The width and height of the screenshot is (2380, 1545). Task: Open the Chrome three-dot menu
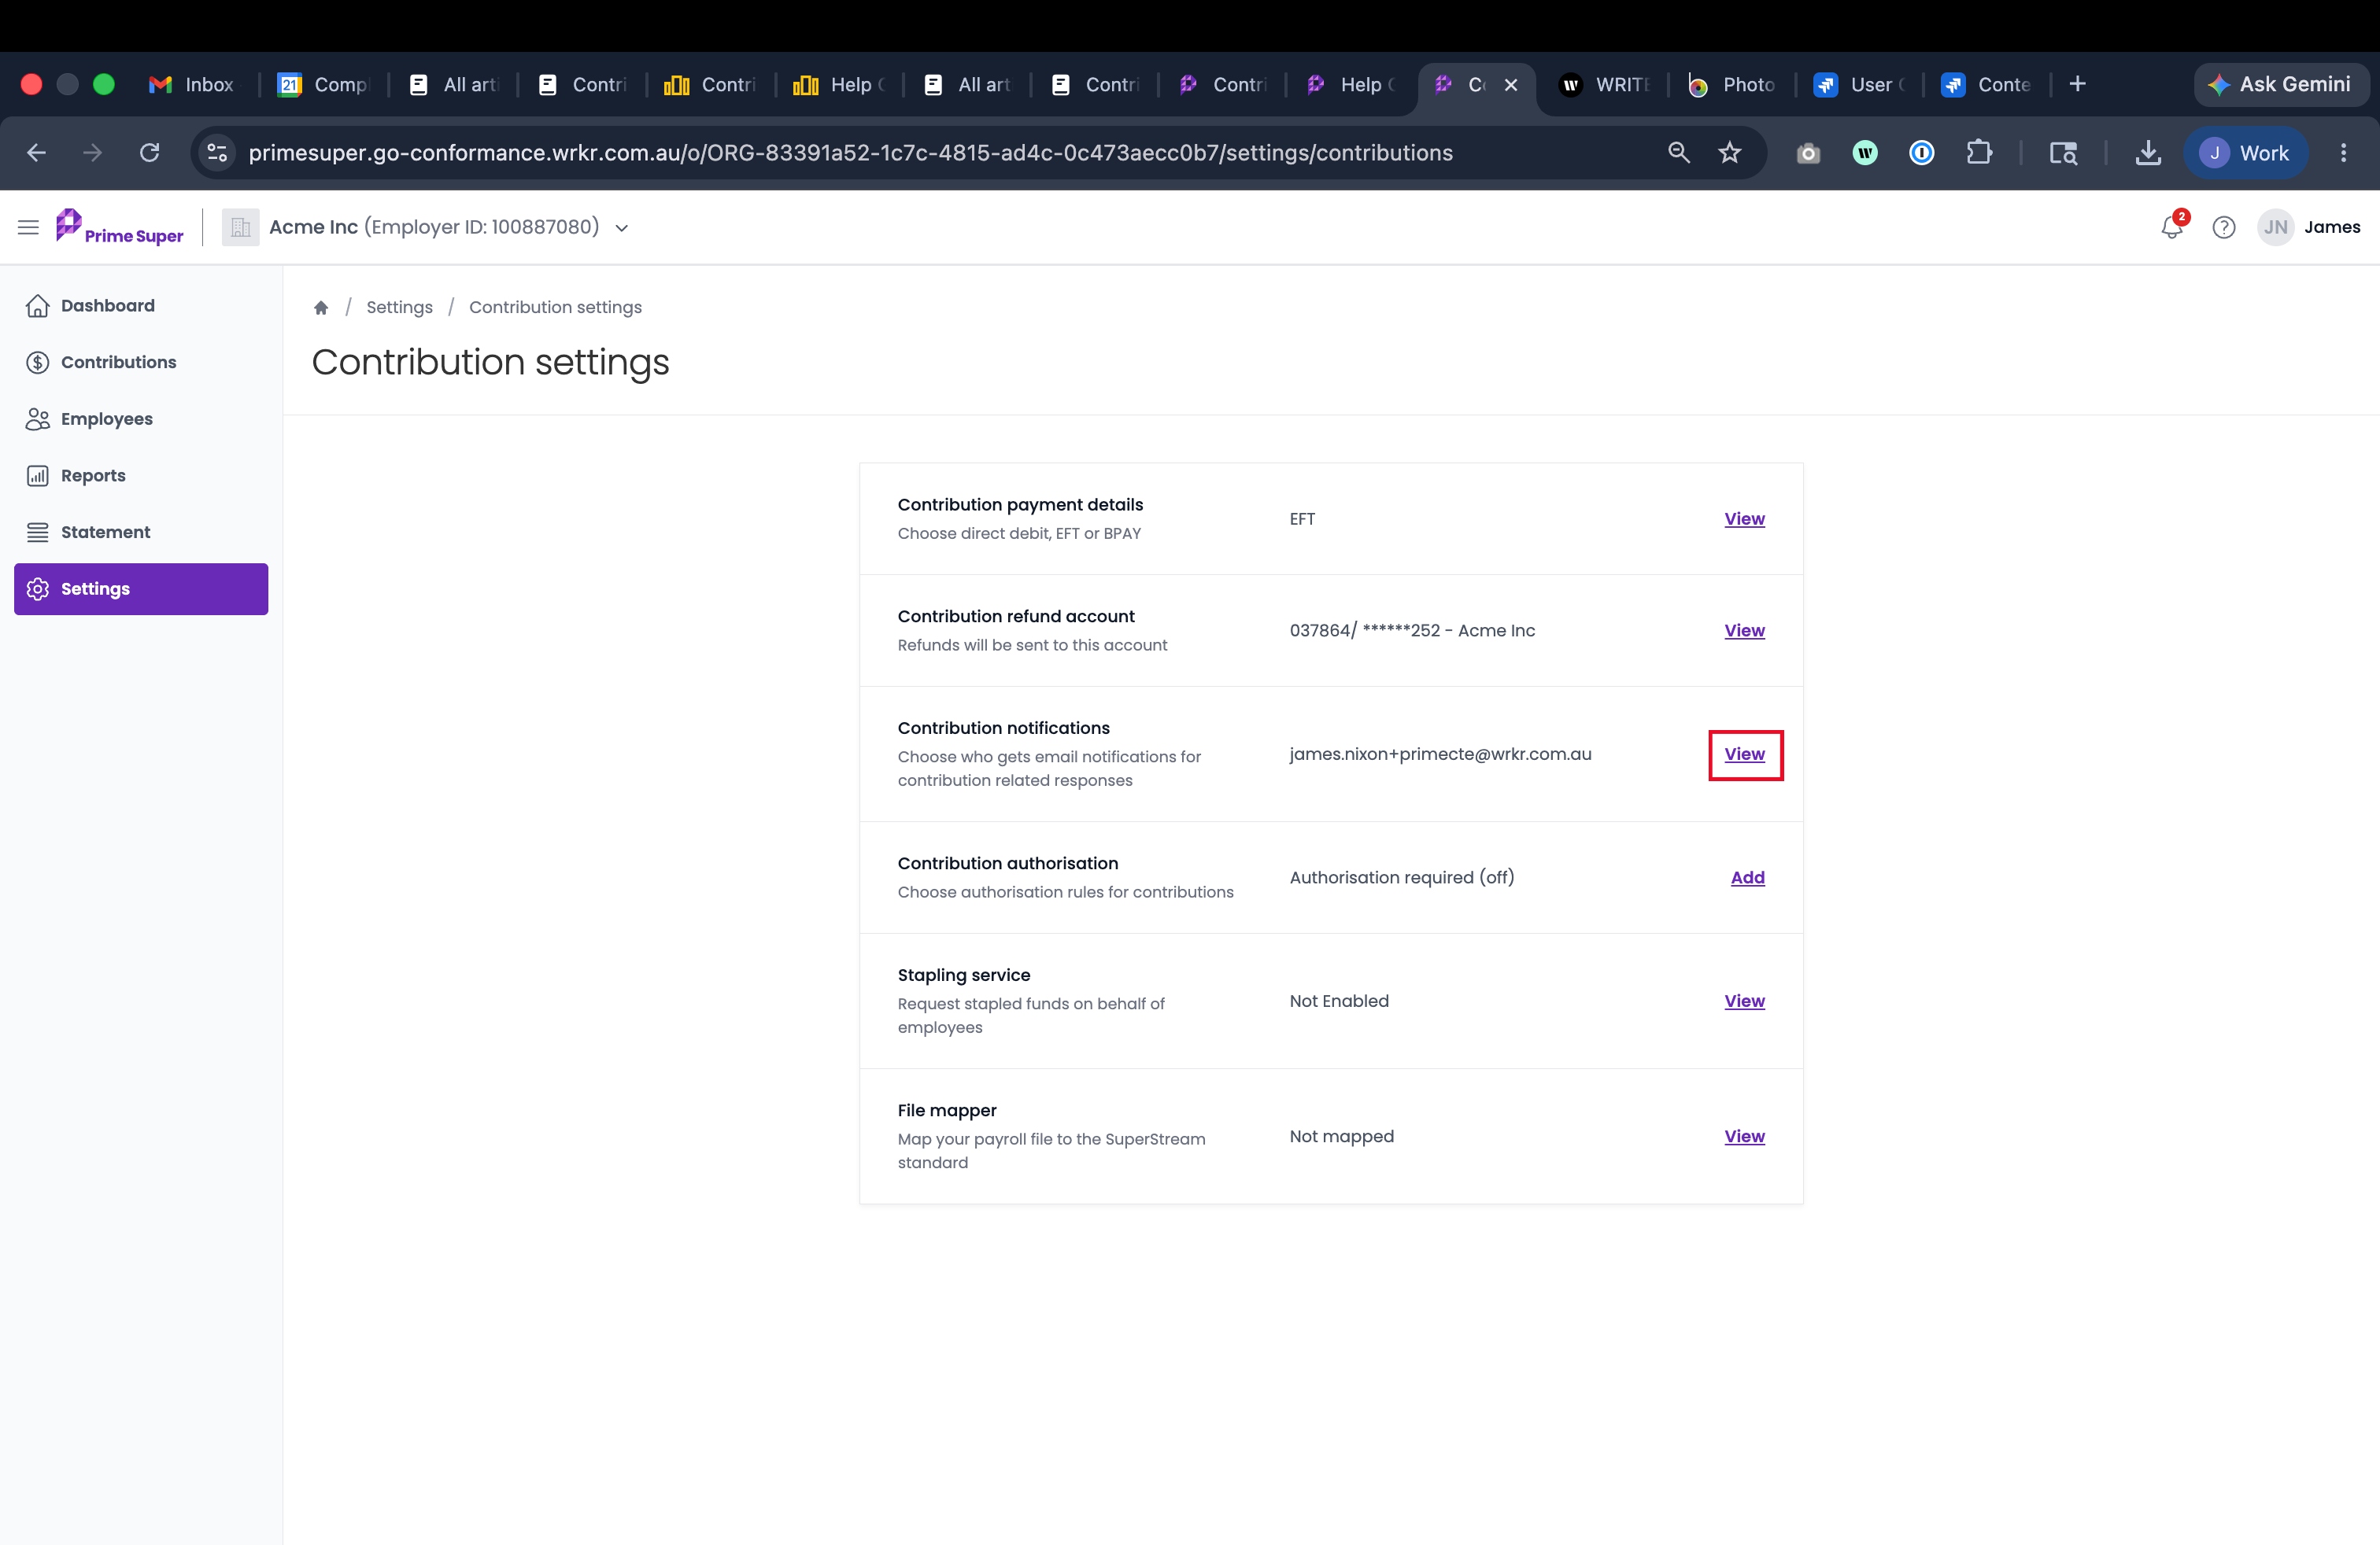(2343, 153)
